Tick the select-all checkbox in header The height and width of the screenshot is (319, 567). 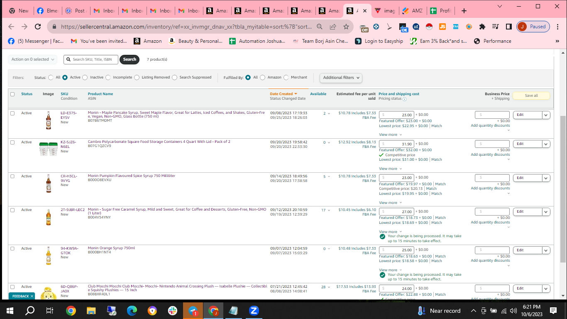point(12,94)
